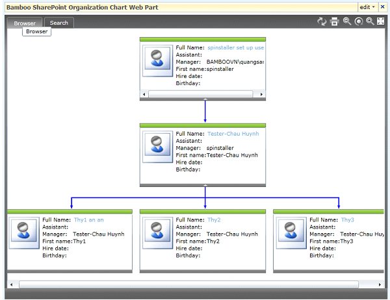Image resolution: width=390 pixels, height=300 pixels.
Task: Toggle full screen view icon
Action: 380,21
